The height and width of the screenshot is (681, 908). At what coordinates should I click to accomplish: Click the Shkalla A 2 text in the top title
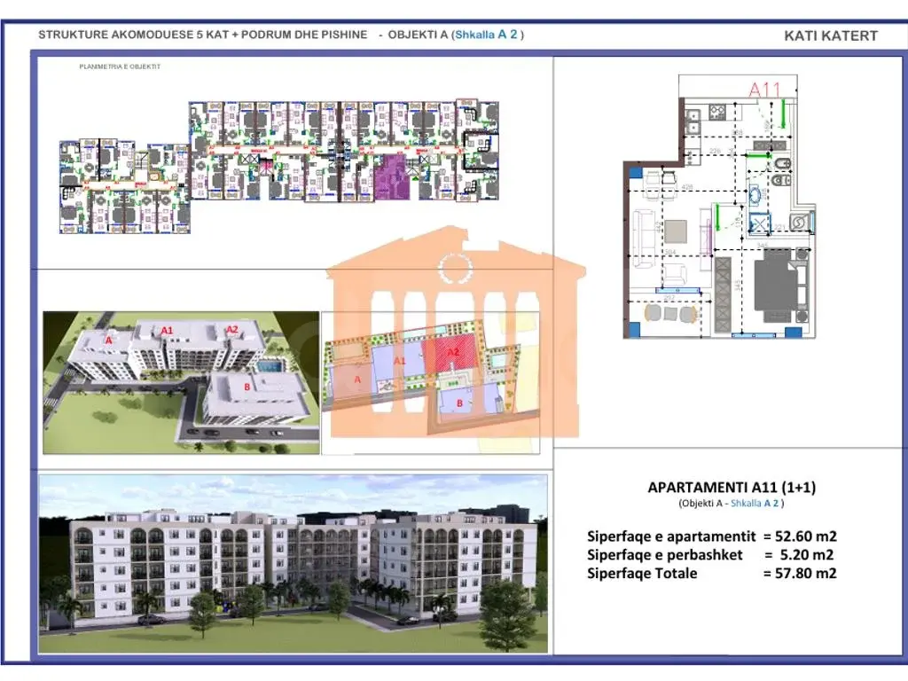click(x=487, y=35)
